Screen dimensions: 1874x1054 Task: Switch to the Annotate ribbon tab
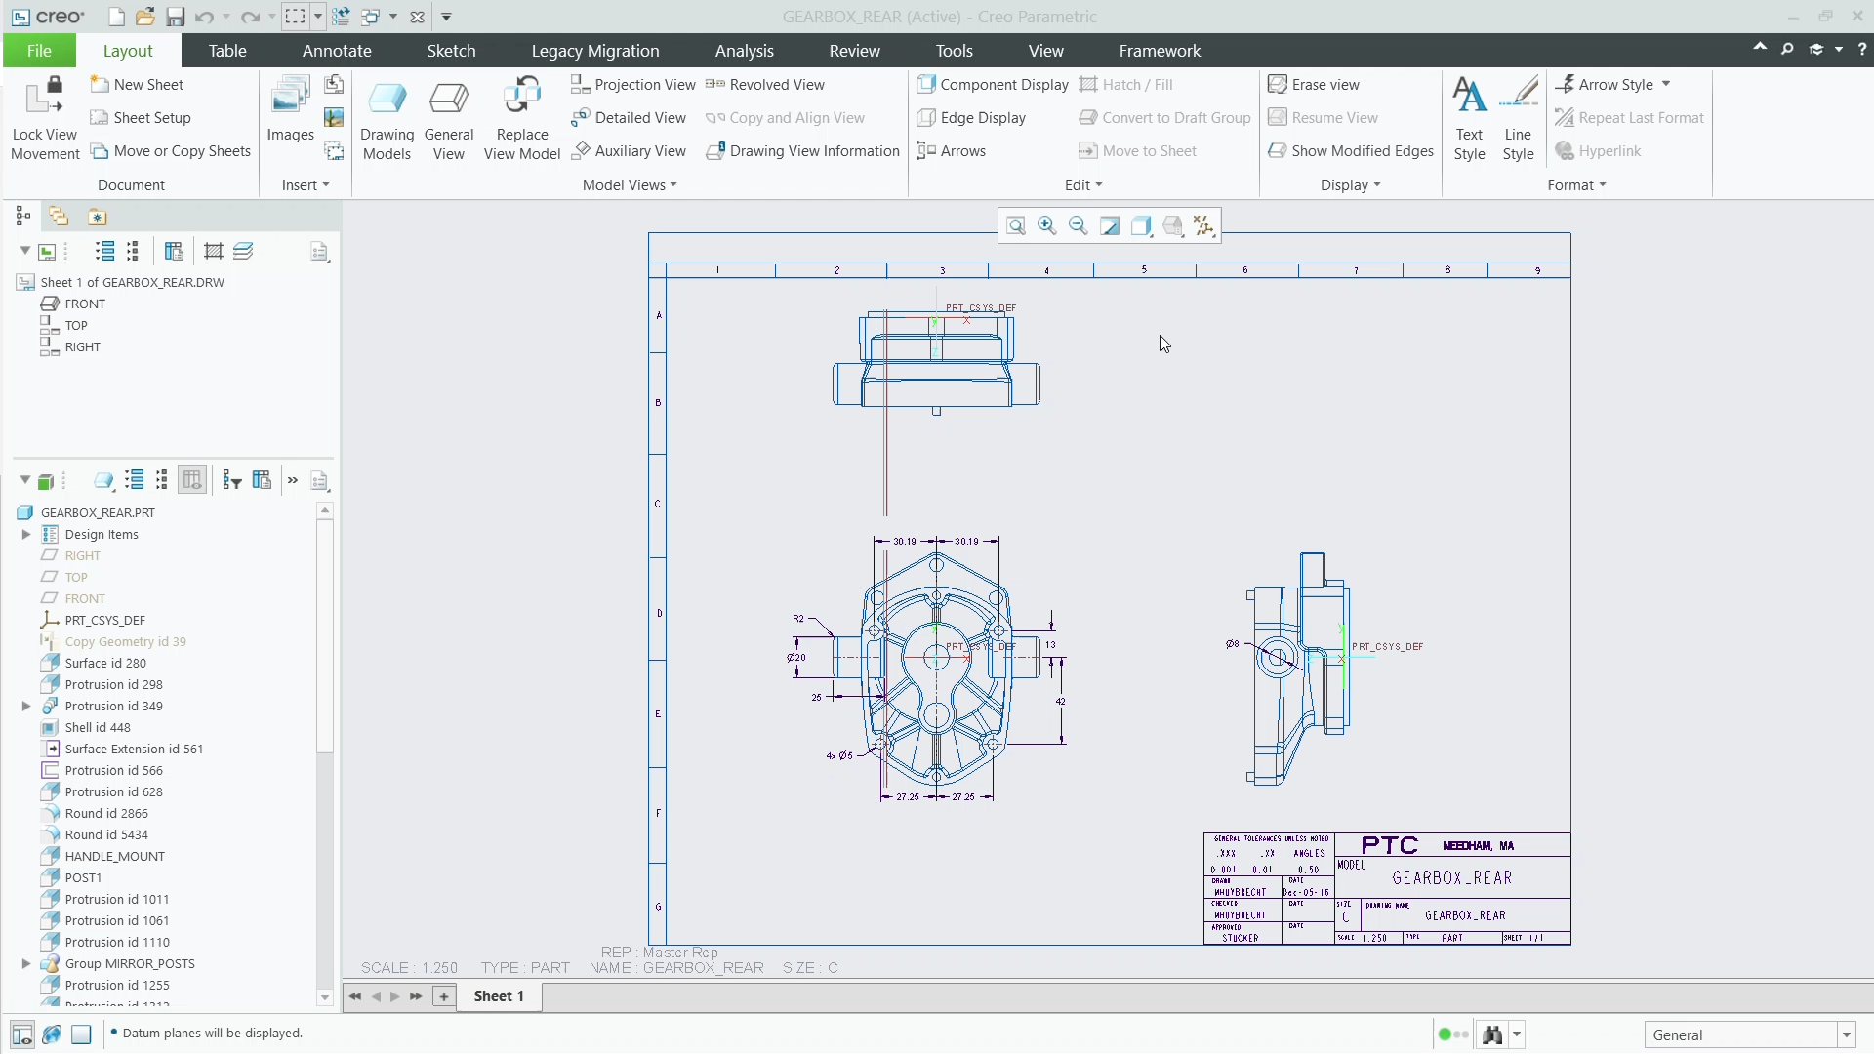click(337, 51)
